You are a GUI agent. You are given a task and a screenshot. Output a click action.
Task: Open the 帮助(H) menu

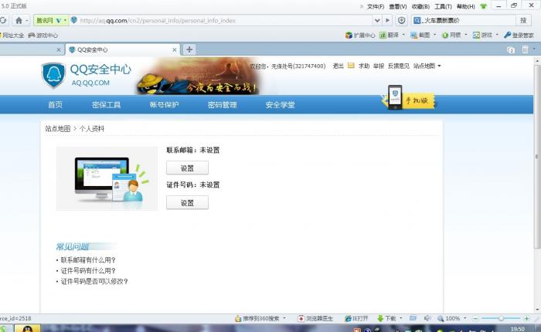point(466,6)
